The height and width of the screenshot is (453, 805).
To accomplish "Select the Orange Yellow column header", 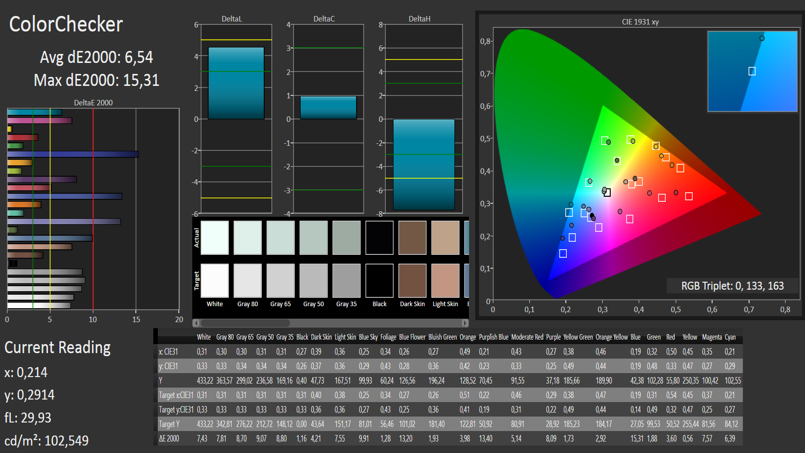I will 612,337.
